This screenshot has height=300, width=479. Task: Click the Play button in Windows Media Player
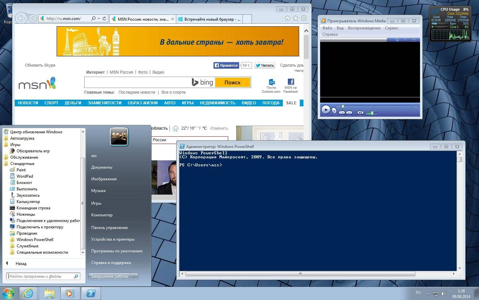[x=326, y=110]
